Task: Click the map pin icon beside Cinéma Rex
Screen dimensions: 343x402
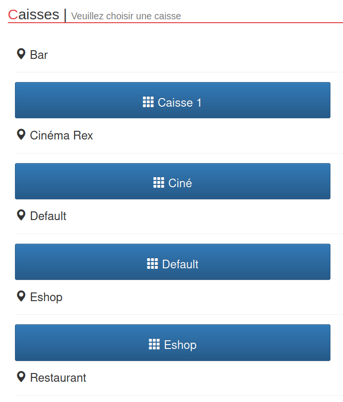Action: tap(21, 135)
